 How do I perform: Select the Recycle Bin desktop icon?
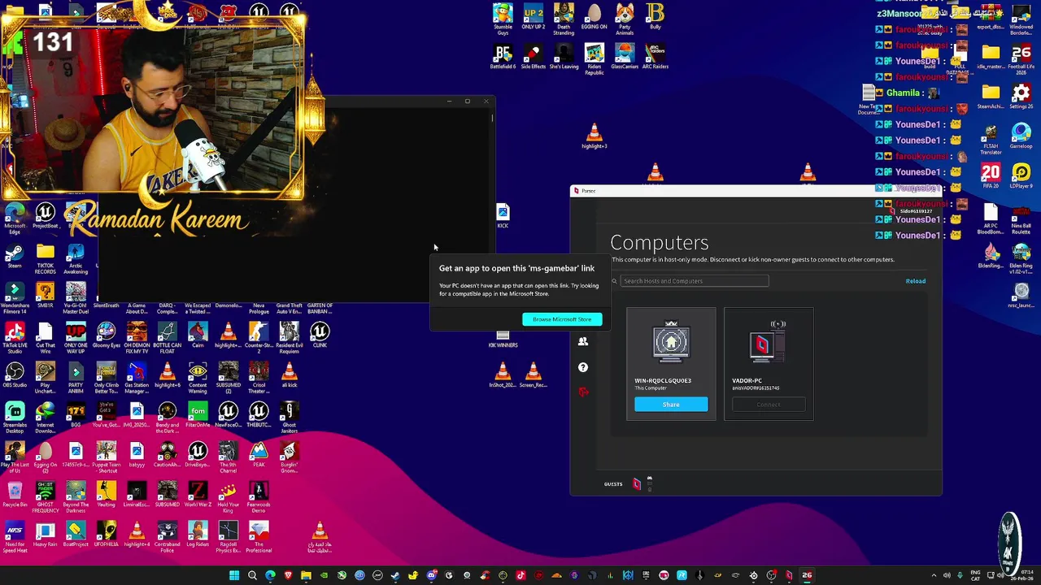[x=15, y=495]
